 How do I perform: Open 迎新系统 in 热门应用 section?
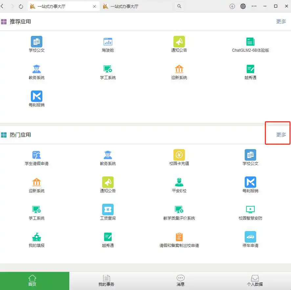coord(36,185)
